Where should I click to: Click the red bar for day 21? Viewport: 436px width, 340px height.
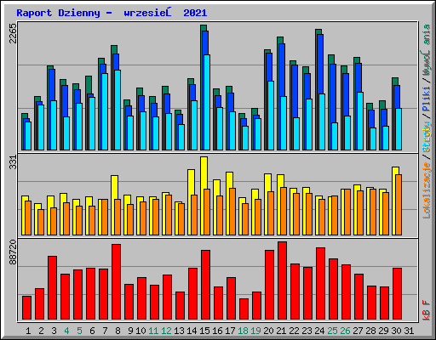[282, 280]
